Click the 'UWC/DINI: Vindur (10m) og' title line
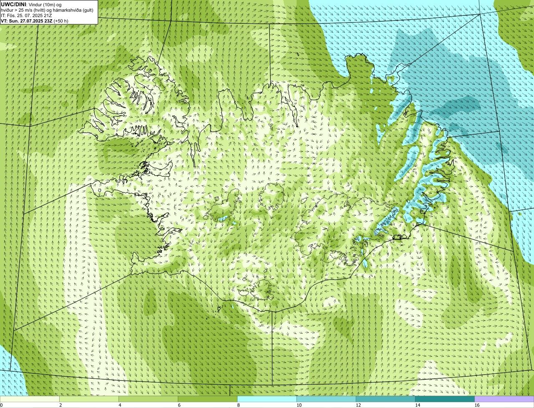Image resolution: width=534 pixels, height=408 pixels. pyautogui.click(x=31, y=5)
